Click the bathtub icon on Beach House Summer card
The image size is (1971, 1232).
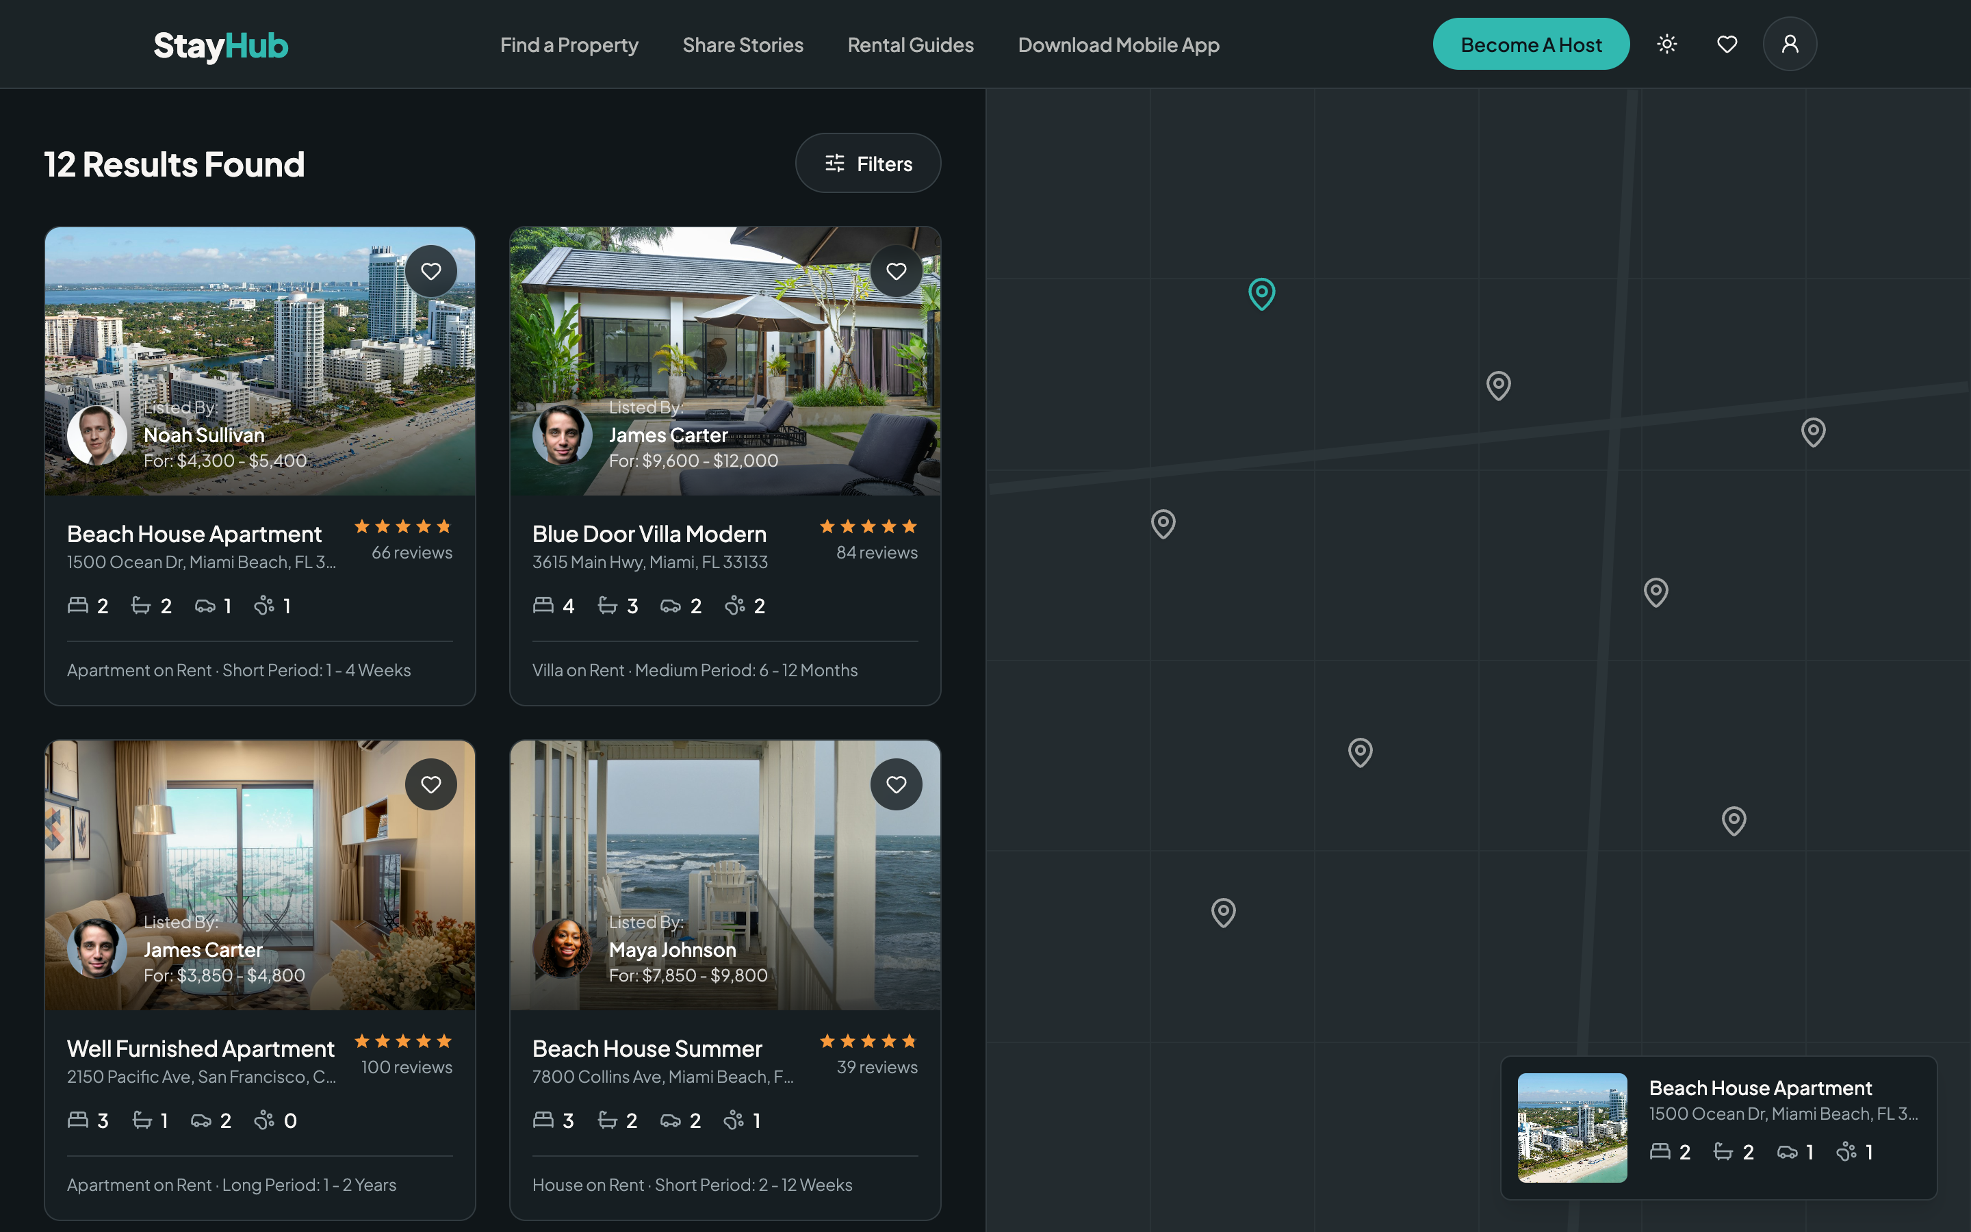click(x=608, y=1120)
